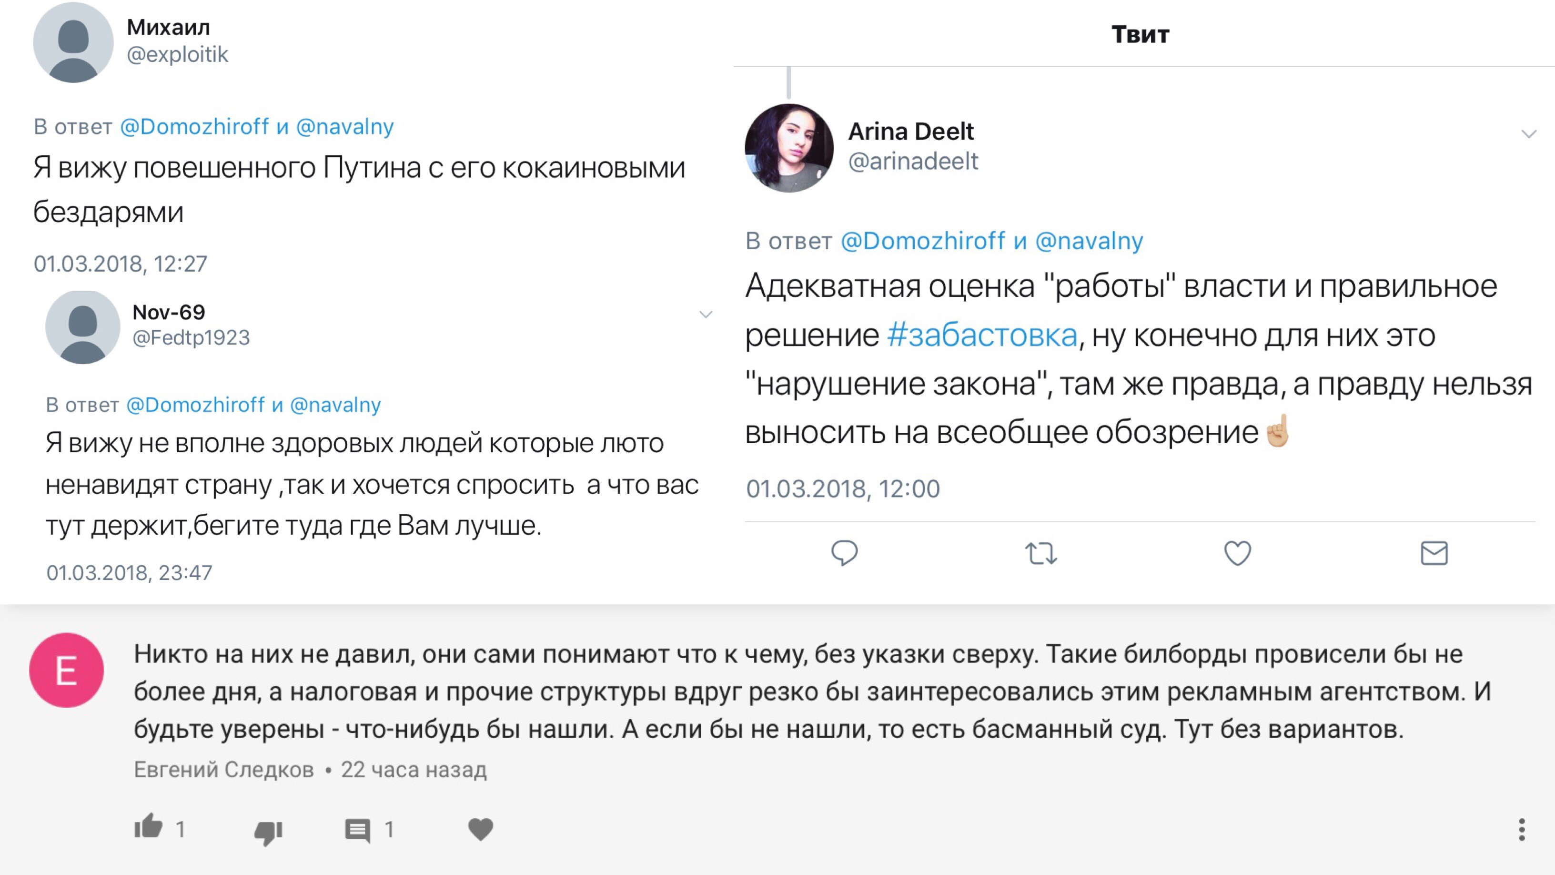Thumbs up Евгений Следков's comment
The height and width of the screenshot is (875, 1555).
point(149,827)
